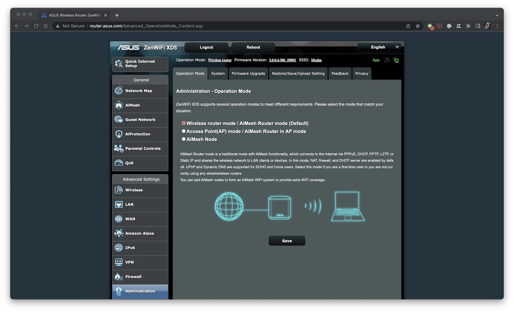Screen dimensions: 514x312
Task: Click the ASUS logo in the header
Action: (x=128, y=47)
